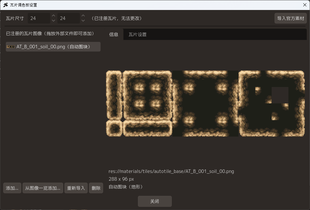Click the 添加... button
Image resolution: width=310 pixels, height=210 pixels.
click(x=12, y=188)
